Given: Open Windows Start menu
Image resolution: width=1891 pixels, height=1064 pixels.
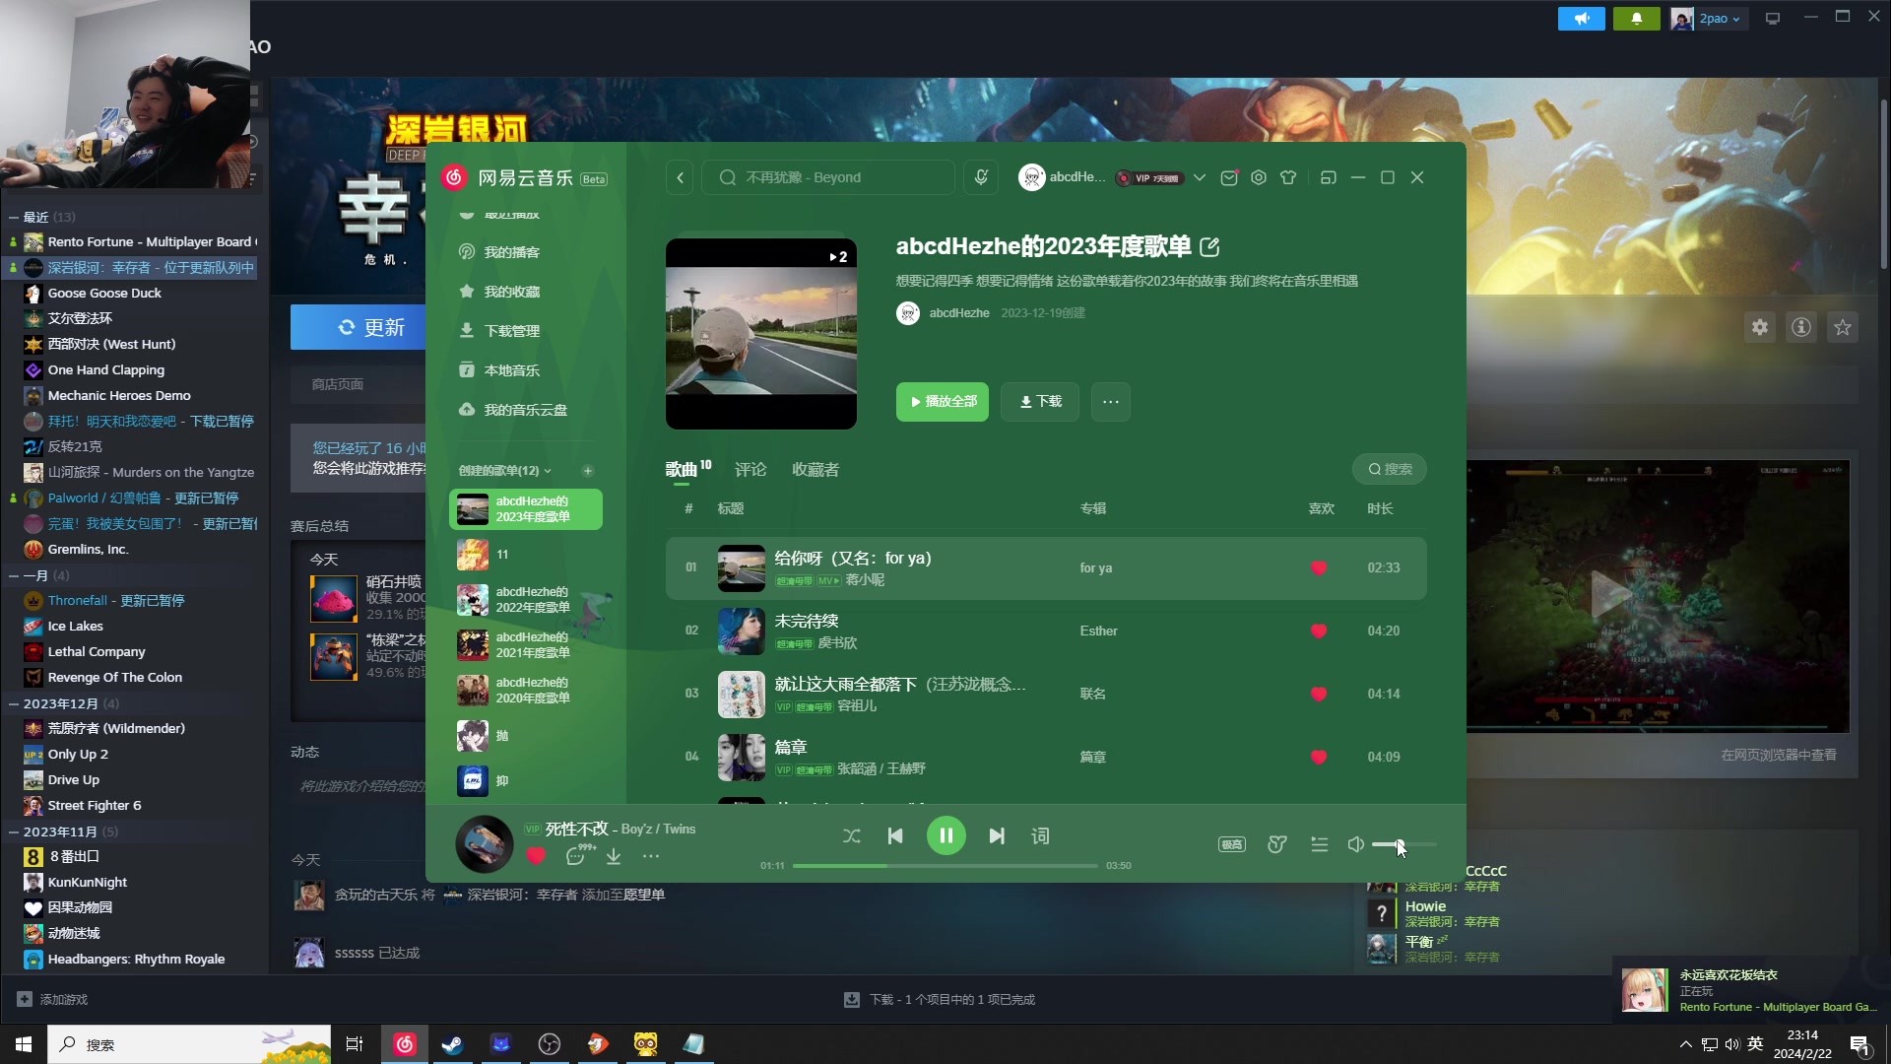Looking at the screenshot, I should (24, 1044).
